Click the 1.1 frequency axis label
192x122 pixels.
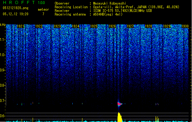coord(3,40)
